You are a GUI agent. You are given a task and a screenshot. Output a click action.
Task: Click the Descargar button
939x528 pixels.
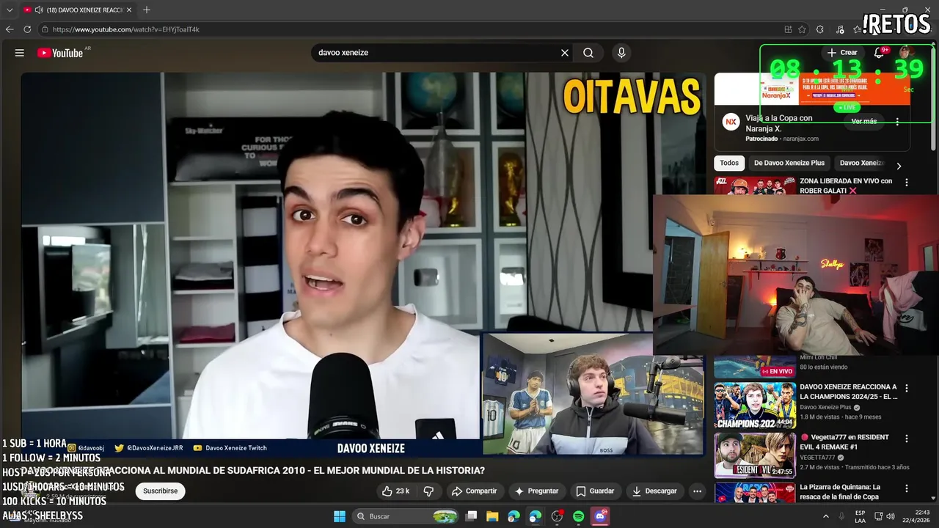click(654, 491)
